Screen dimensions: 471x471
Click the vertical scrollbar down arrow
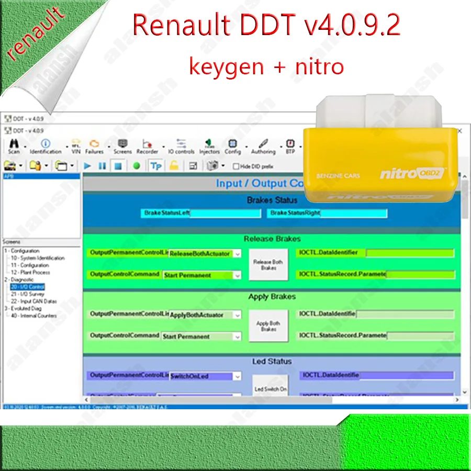tap(465, 391)
